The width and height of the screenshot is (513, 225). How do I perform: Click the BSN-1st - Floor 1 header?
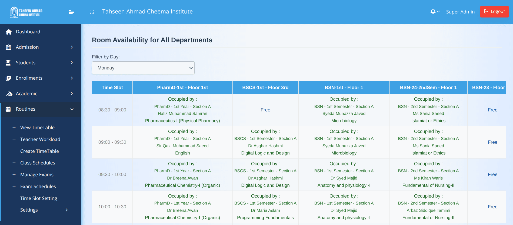coord(344,87)
